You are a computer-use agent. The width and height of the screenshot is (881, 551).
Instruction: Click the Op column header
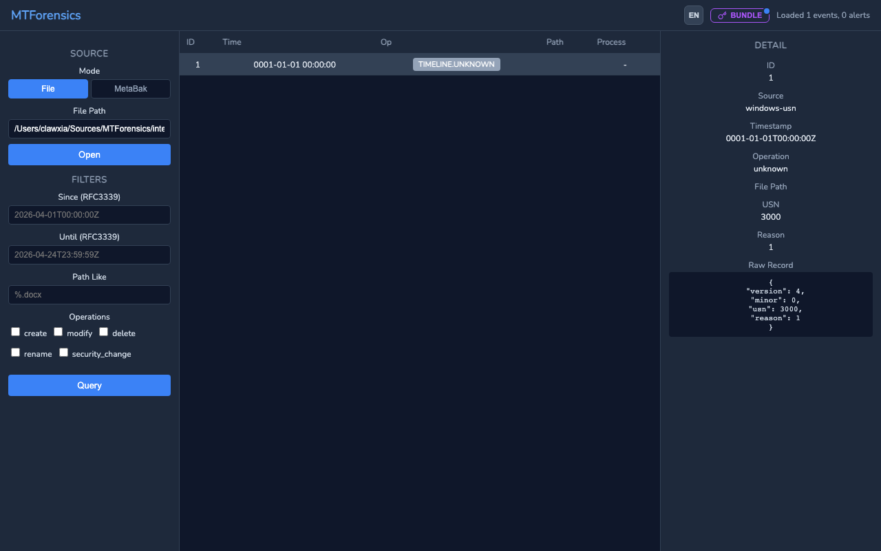(386, 42)
